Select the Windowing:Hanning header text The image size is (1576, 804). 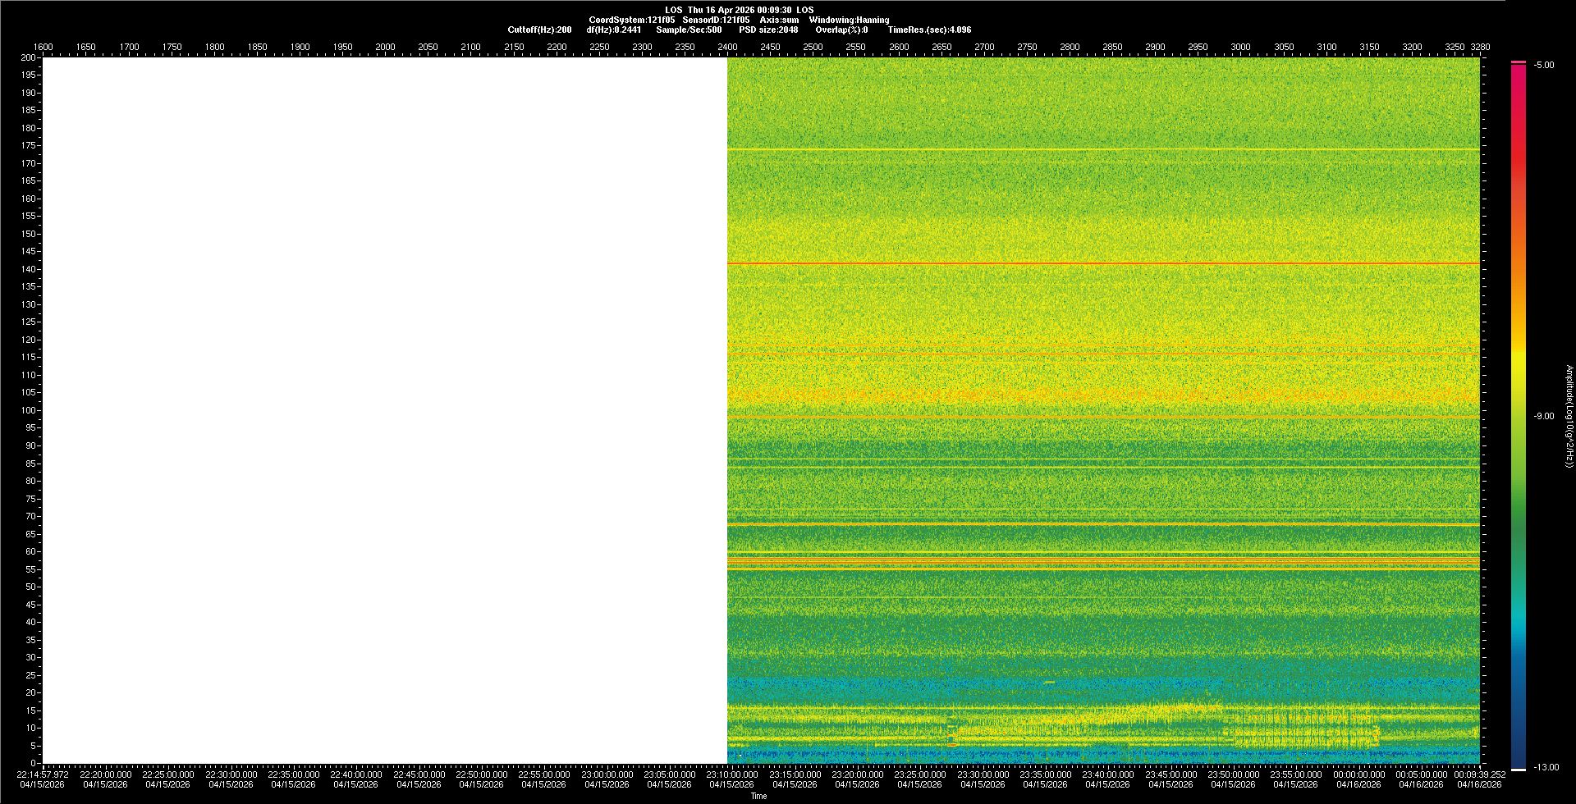coord(849,20)
